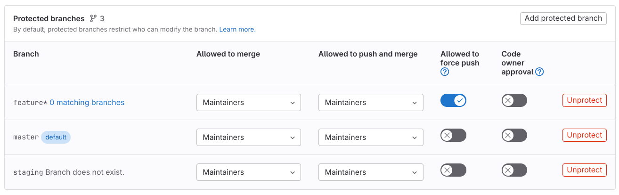Expand Allowed to merge dropdown for master
Viewport: 619px width, 195px height.
[x=248, y=137]
